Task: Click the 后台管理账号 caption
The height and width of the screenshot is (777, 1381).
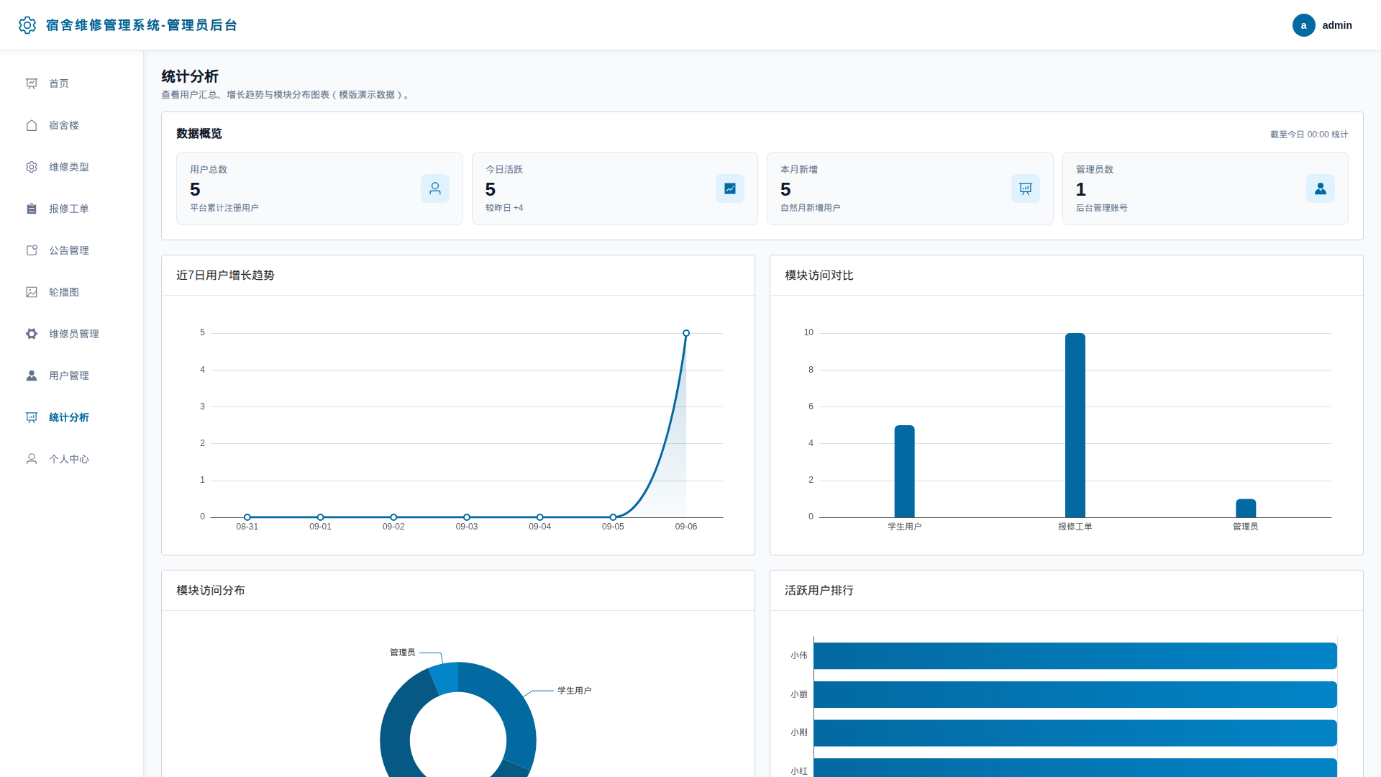Action: coord(1102,208)
